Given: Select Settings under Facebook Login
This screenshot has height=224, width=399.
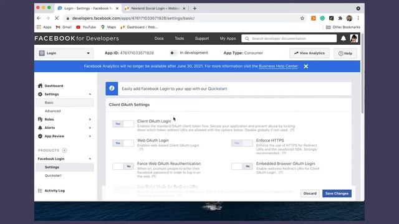Looking at the screenshot, I should click(x=65, y=167).
